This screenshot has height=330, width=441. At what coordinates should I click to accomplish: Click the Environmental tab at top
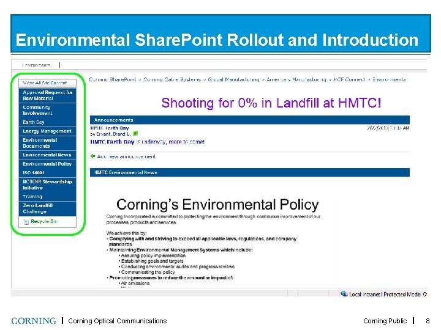pyautogui.click(x=36, y=65)
